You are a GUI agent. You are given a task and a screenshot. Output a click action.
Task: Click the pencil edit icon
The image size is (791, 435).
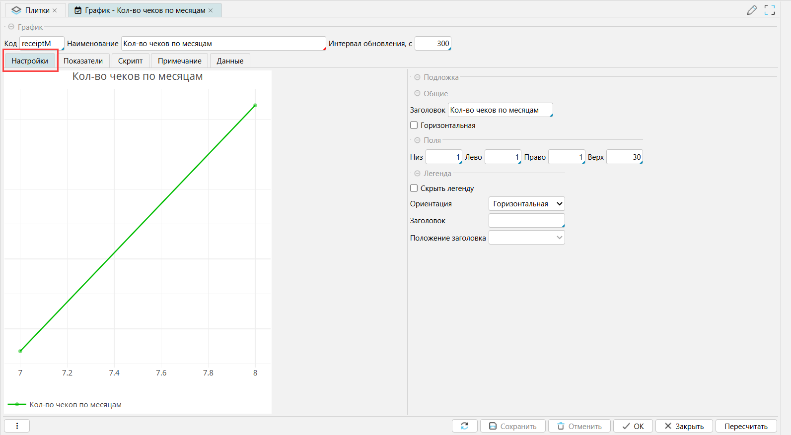pos(752,10)
